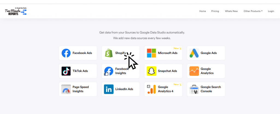280x114 pixels.
Task: Click the Google Analytics 4 bar icon
Action: tap(151, 89)
